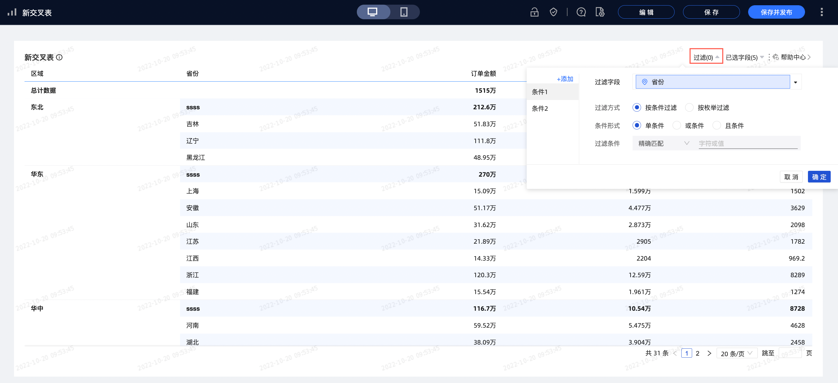
Task: Click the lock icon in top bar
Action: point(534,12)
